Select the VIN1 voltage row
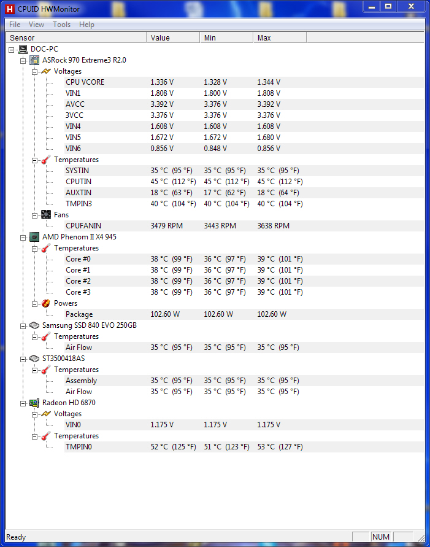430x547 pixels. click(x=244, y=93)
